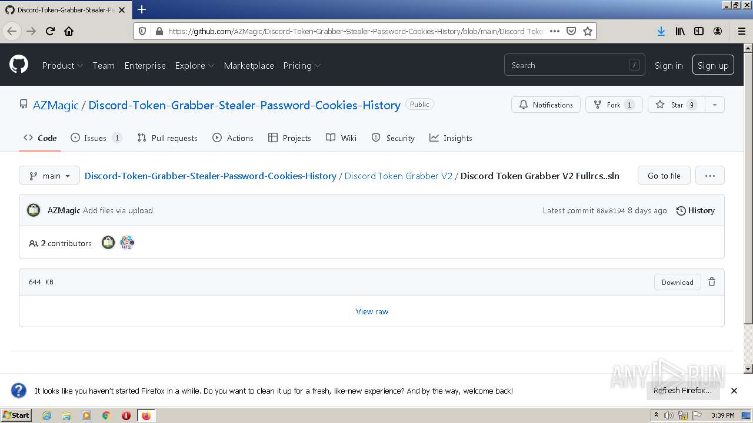The image size is (753, 423).
Task: Open tracking protection shield icon
Action: tap(143, 31)
